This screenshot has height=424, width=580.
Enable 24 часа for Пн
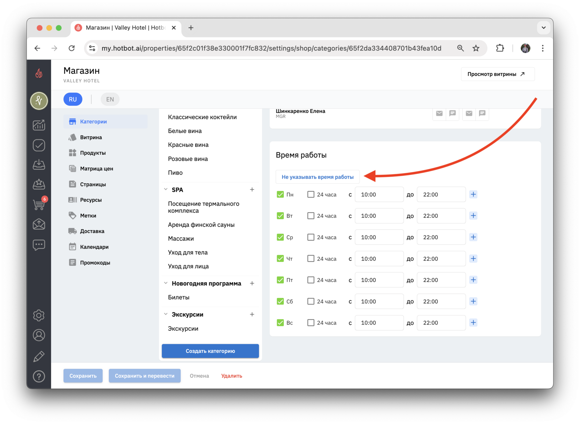coord(311,195)
